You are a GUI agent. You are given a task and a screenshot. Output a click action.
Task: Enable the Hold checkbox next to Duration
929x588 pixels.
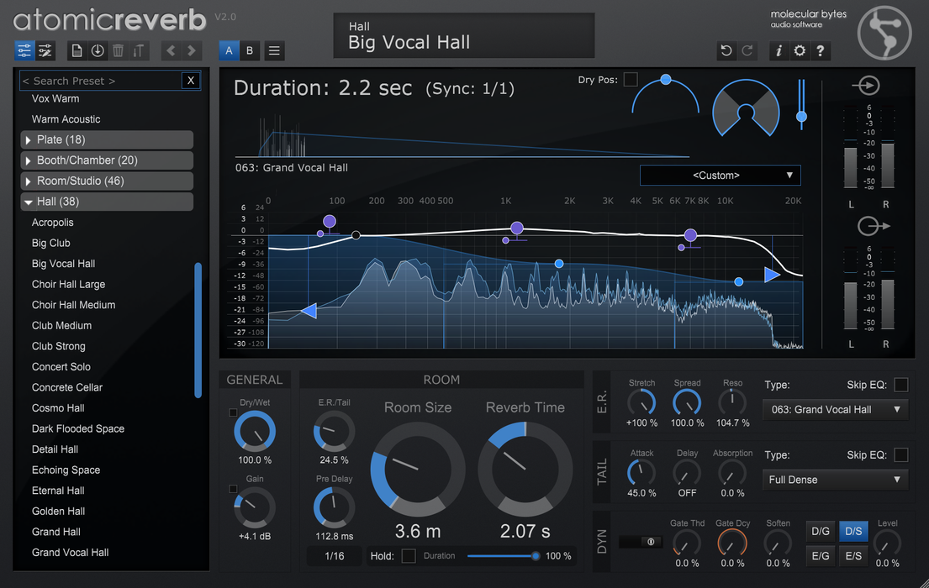(409, 555)
